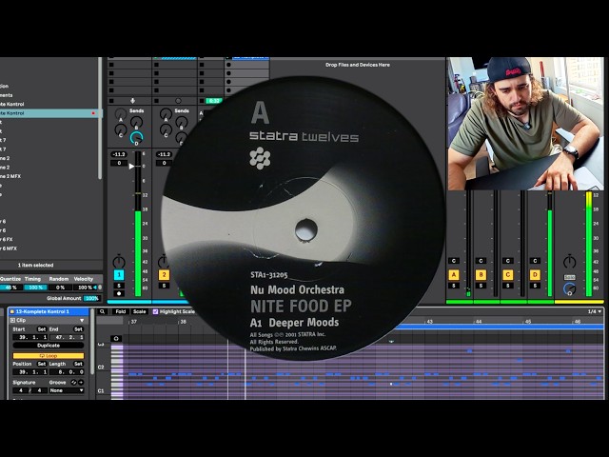Adjust the Quantize 46 % groove slider
The width and height of the screenshot is (609, 457).
click(x=10, y=288)
